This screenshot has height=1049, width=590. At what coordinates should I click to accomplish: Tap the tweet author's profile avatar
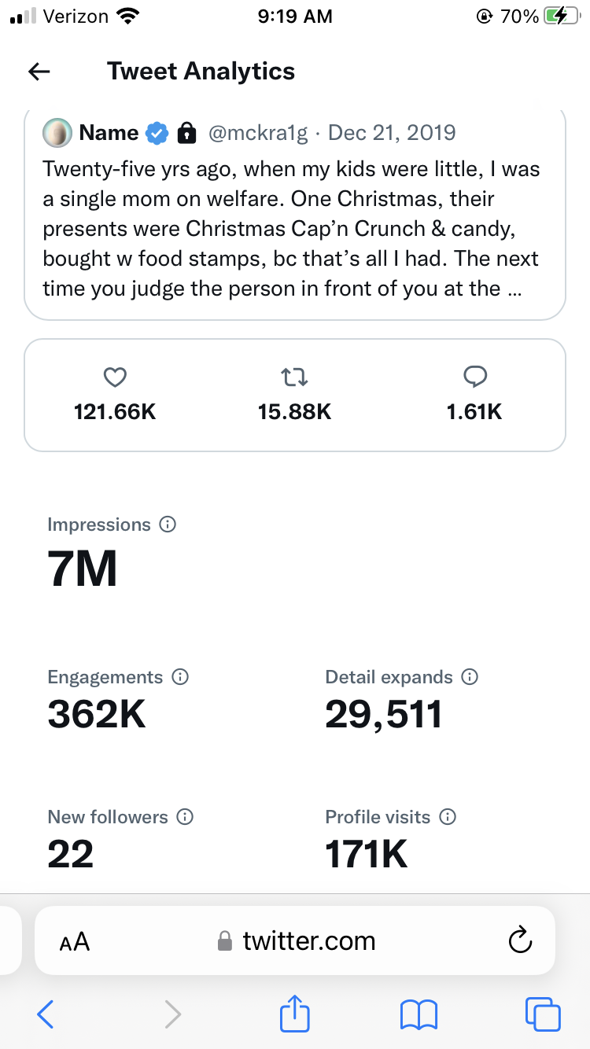pos(57,133)
